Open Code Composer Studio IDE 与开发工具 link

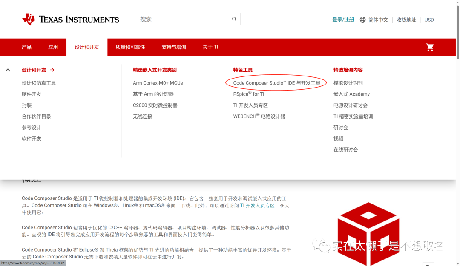[x=277, y=83]
